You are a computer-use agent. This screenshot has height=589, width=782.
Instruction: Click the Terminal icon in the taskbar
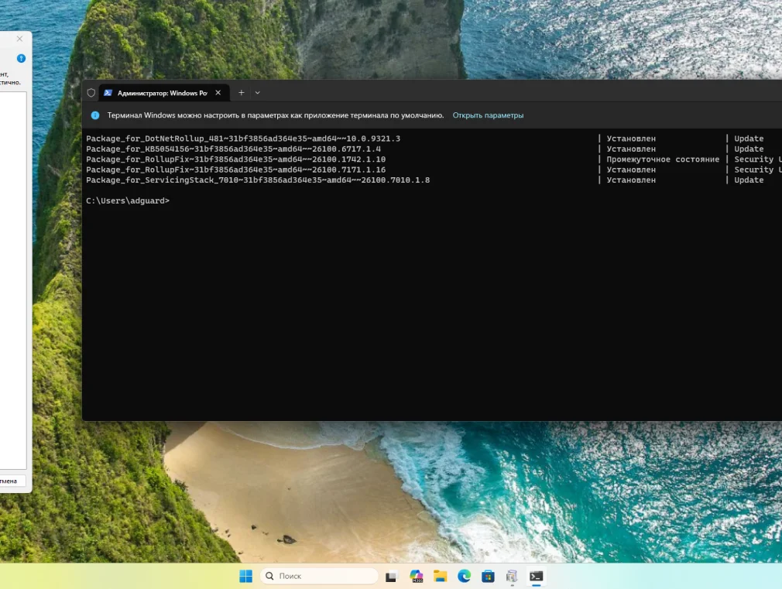point(536,576)
